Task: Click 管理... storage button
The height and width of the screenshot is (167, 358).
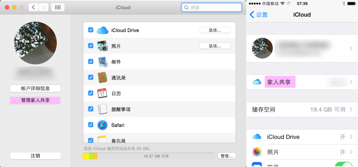Action: [227, 156]
